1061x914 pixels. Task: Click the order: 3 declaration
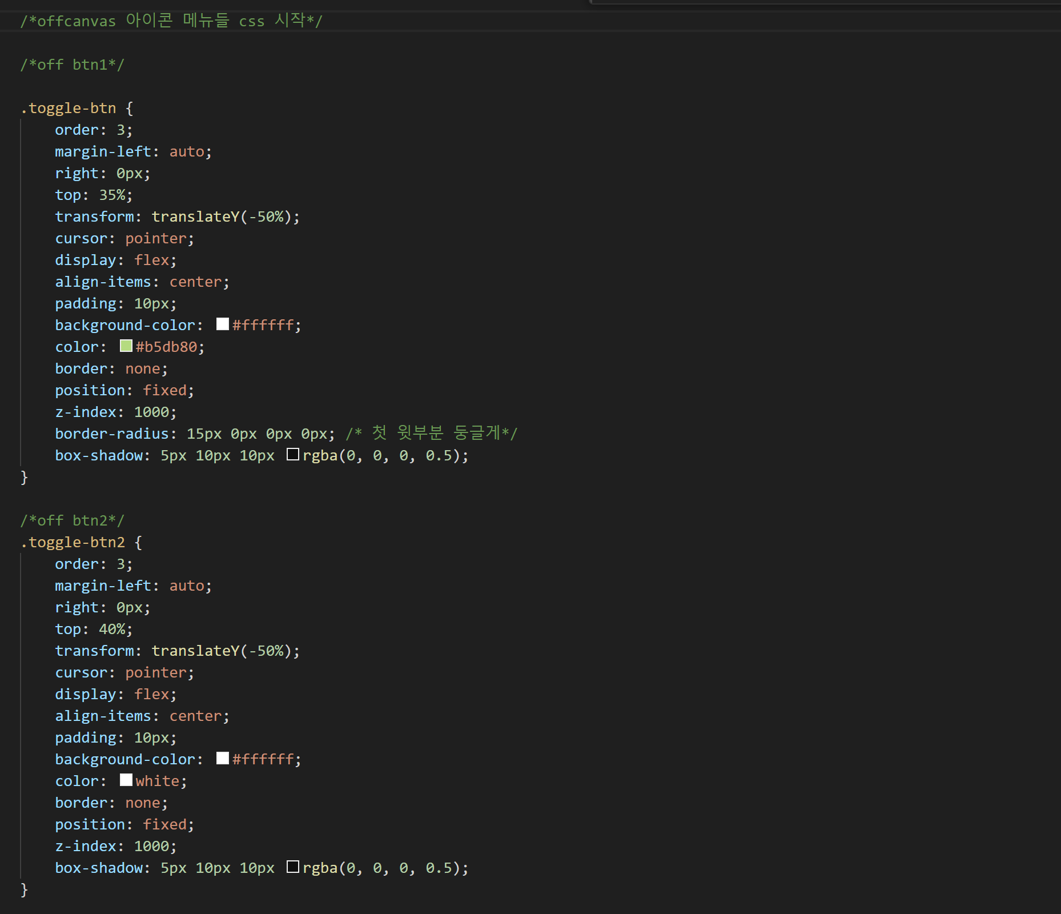point(91,130)
